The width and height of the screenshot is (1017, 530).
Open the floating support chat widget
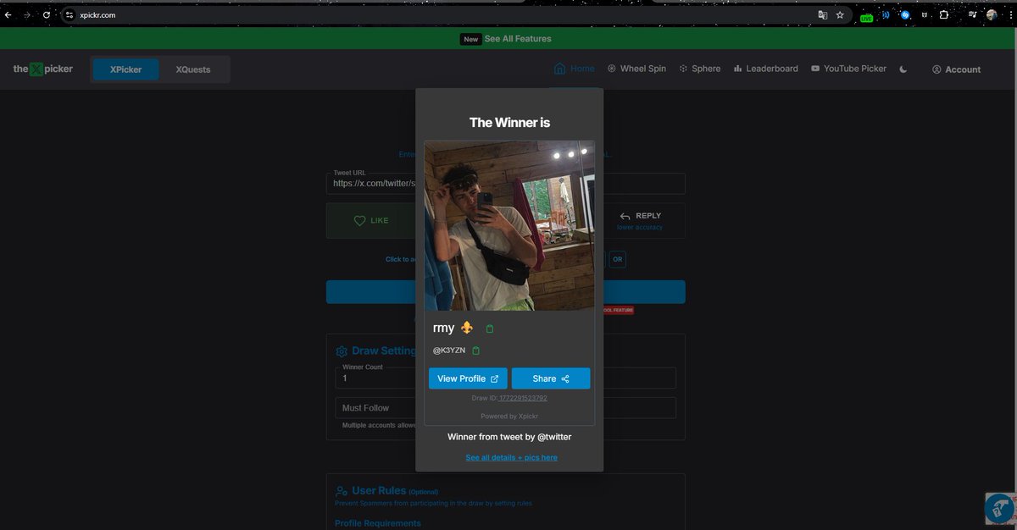[1000, 508]
